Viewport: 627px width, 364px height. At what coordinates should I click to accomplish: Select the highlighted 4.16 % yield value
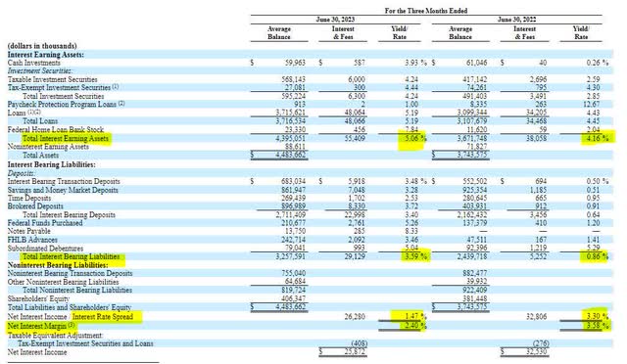(598, 139)
